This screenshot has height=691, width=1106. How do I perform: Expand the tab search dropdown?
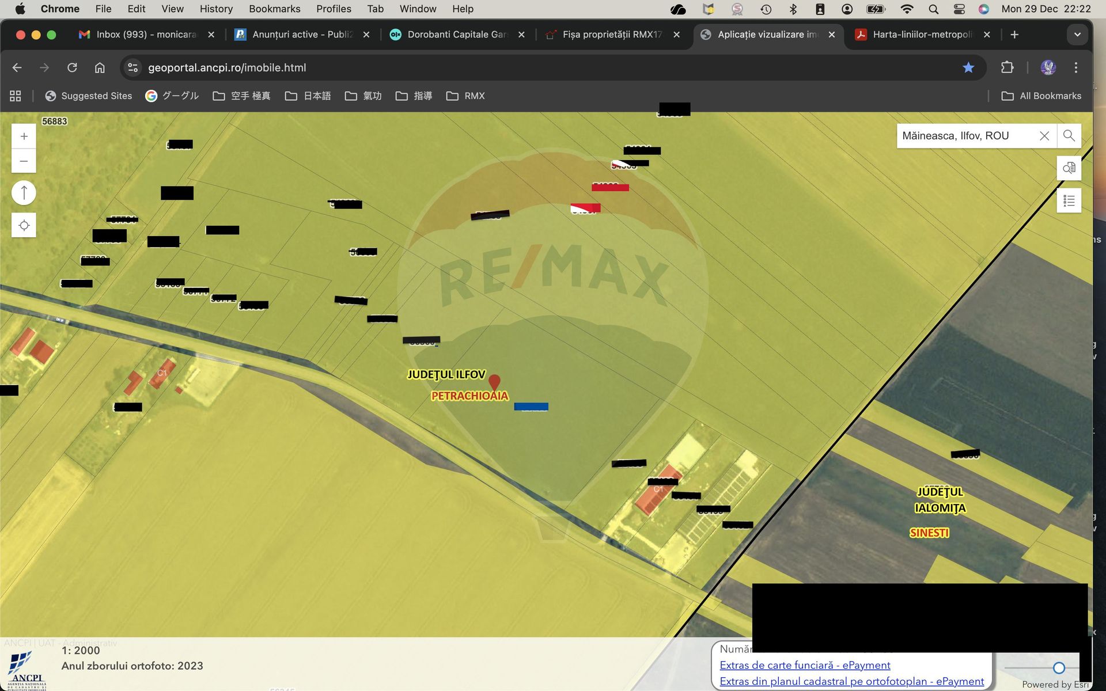click(1077, 35)
